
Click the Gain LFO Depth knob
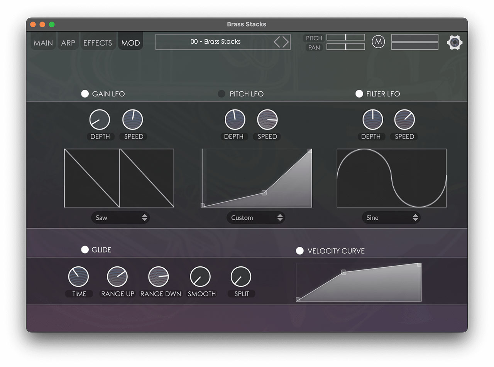(100, 120)
